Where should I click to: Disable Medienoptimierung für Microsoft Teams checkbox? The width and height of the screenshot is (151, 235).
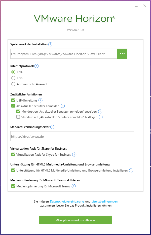point(13,186)
